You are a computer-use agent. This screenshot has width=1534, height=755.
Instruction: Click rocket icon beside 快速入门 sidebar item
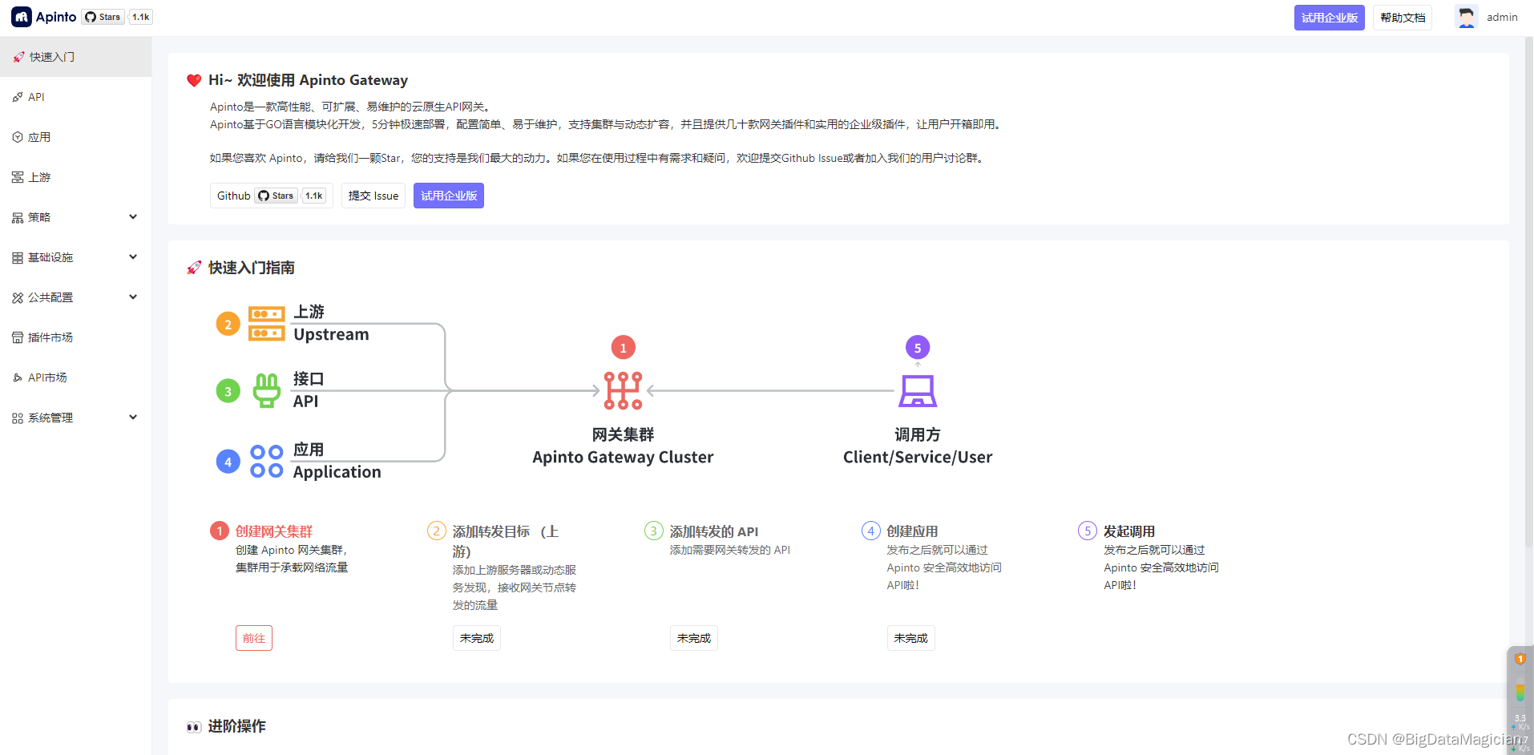click(18, 57)
